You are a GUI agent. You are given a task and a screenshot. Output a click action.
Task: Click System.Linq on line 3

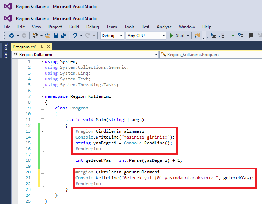pyautogui.click(x=74, y=73)
